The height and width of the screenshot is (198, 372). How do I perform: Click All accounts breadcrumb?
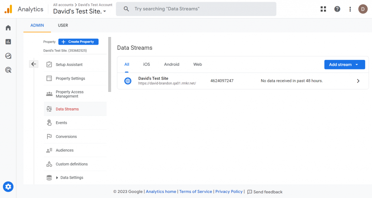[x=63, y=5]
